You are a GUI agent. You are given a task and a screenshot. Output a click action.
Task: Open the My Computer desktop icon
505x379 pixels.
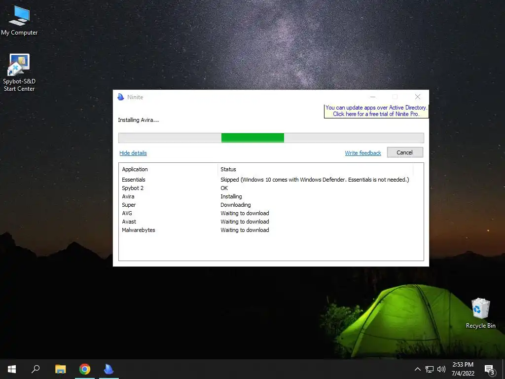pyautogui.click(x=19, y=21)
